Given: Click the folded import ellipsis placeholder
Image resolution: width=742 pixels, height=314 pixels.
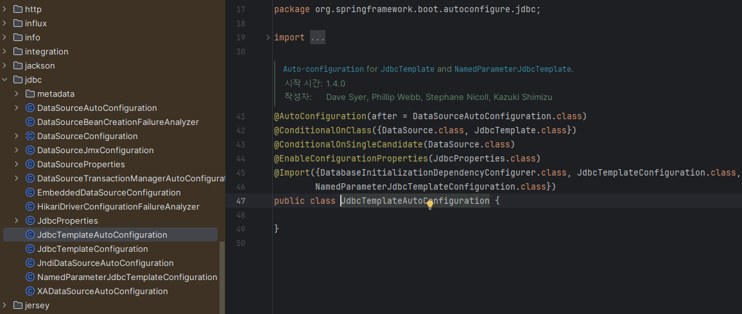Looking at the screenshot, I should pyautogui.click(x=318, y=37).
